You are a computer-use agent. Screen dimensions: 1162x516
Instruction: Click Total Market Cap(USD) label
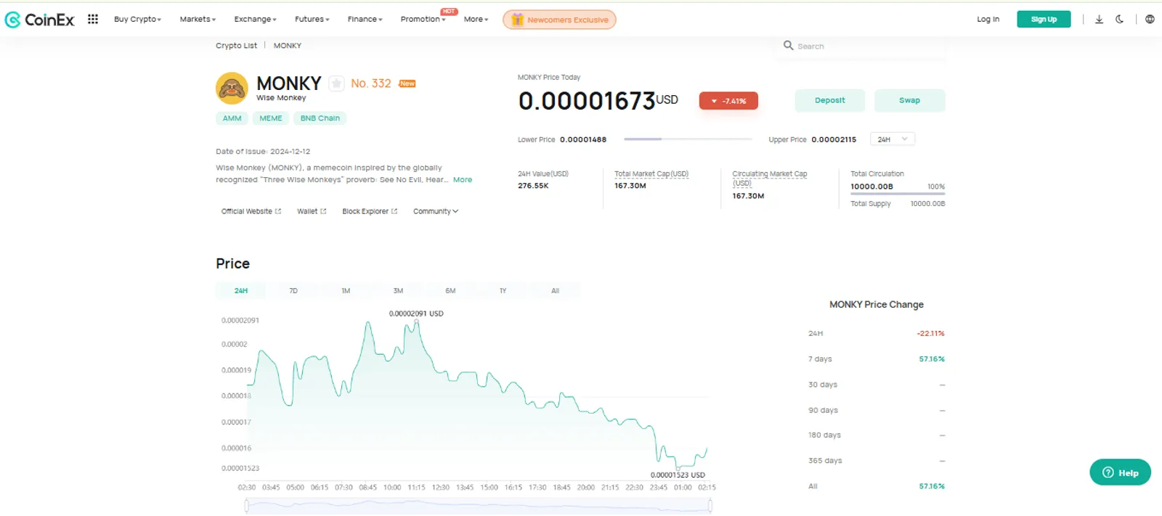pos(651,174)
